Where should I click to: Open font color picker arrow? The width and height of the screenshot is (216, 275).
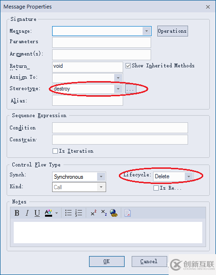tap(56, 213)
